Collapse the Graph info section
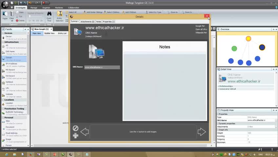 click(218, 130)
